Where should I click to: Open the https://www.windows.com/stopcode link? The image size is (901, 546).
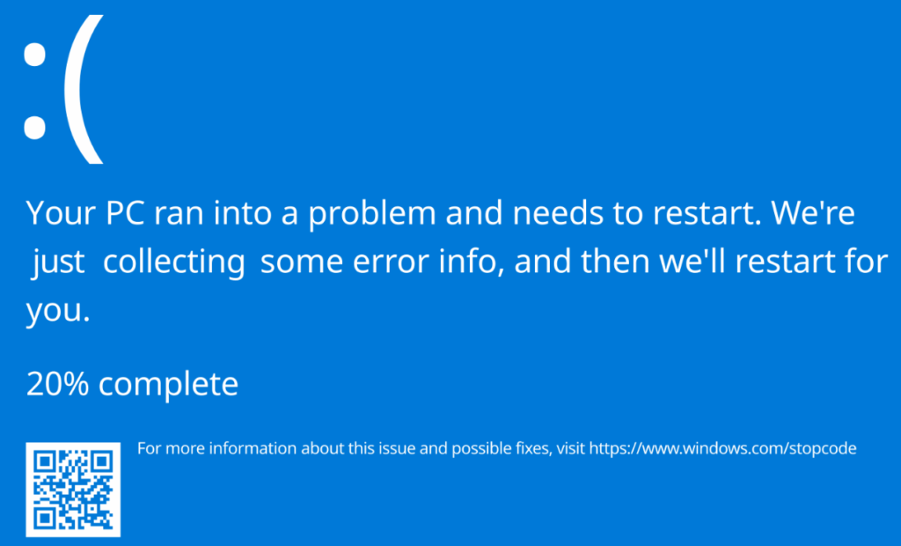(722, 449)
